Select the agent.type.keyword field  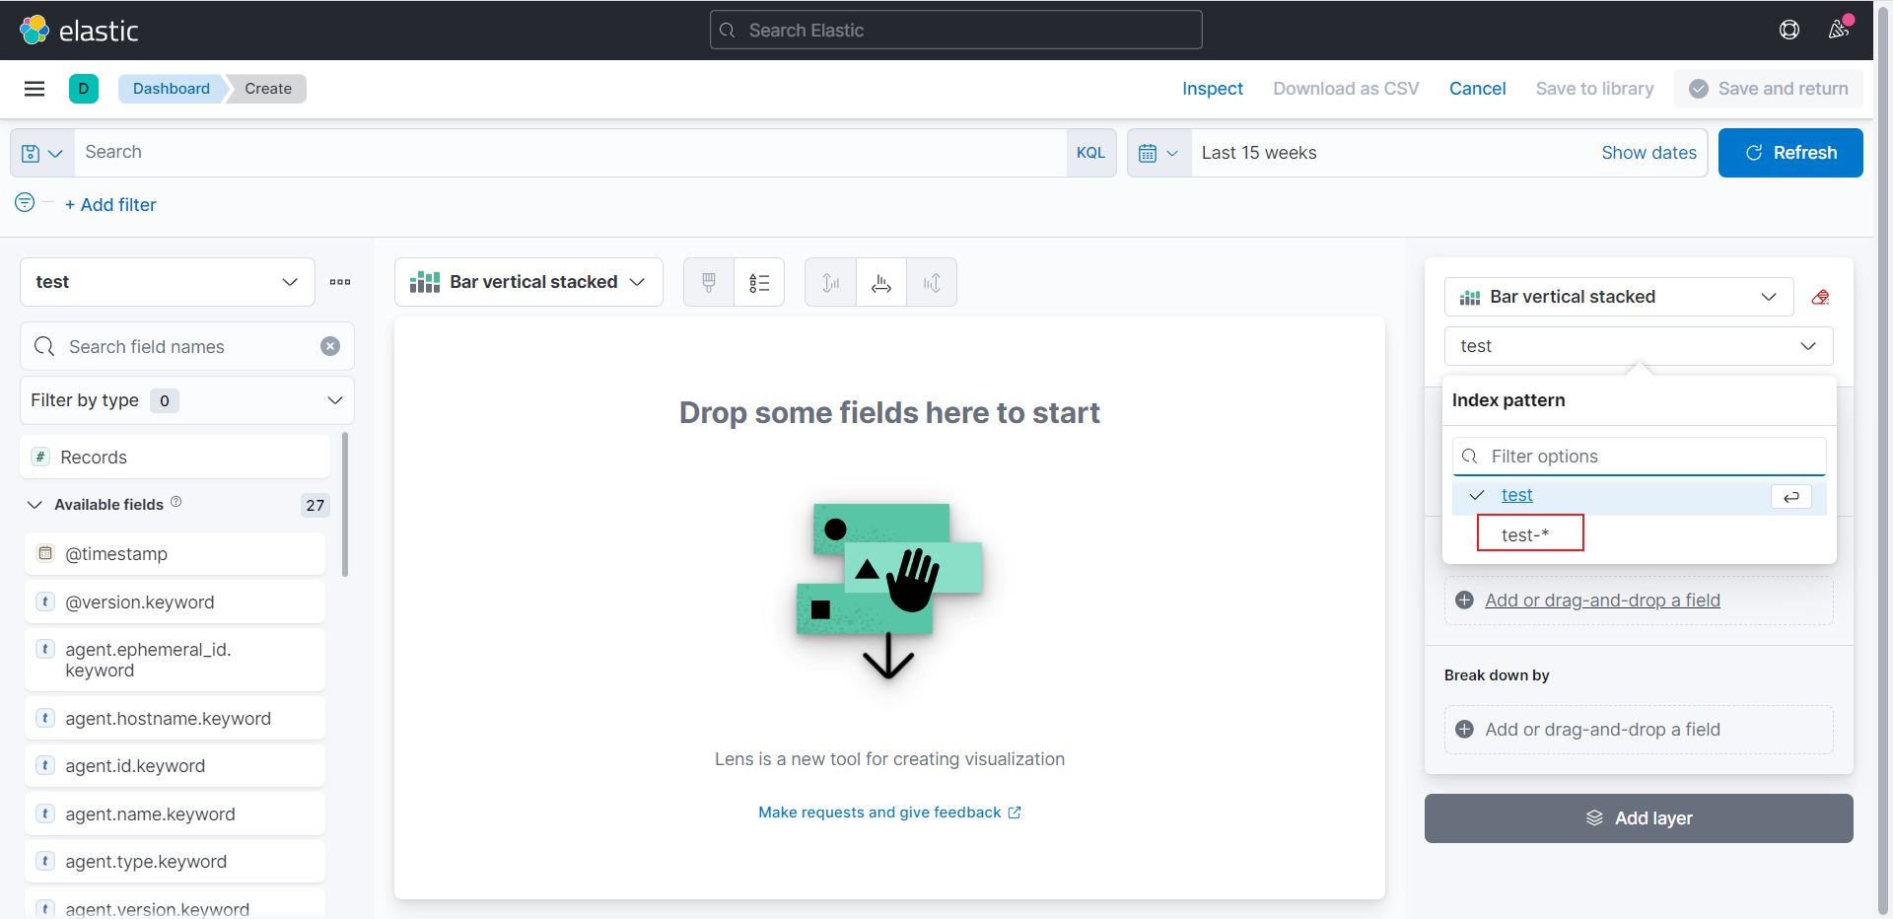pyautogui.click(x=175, y=862)
